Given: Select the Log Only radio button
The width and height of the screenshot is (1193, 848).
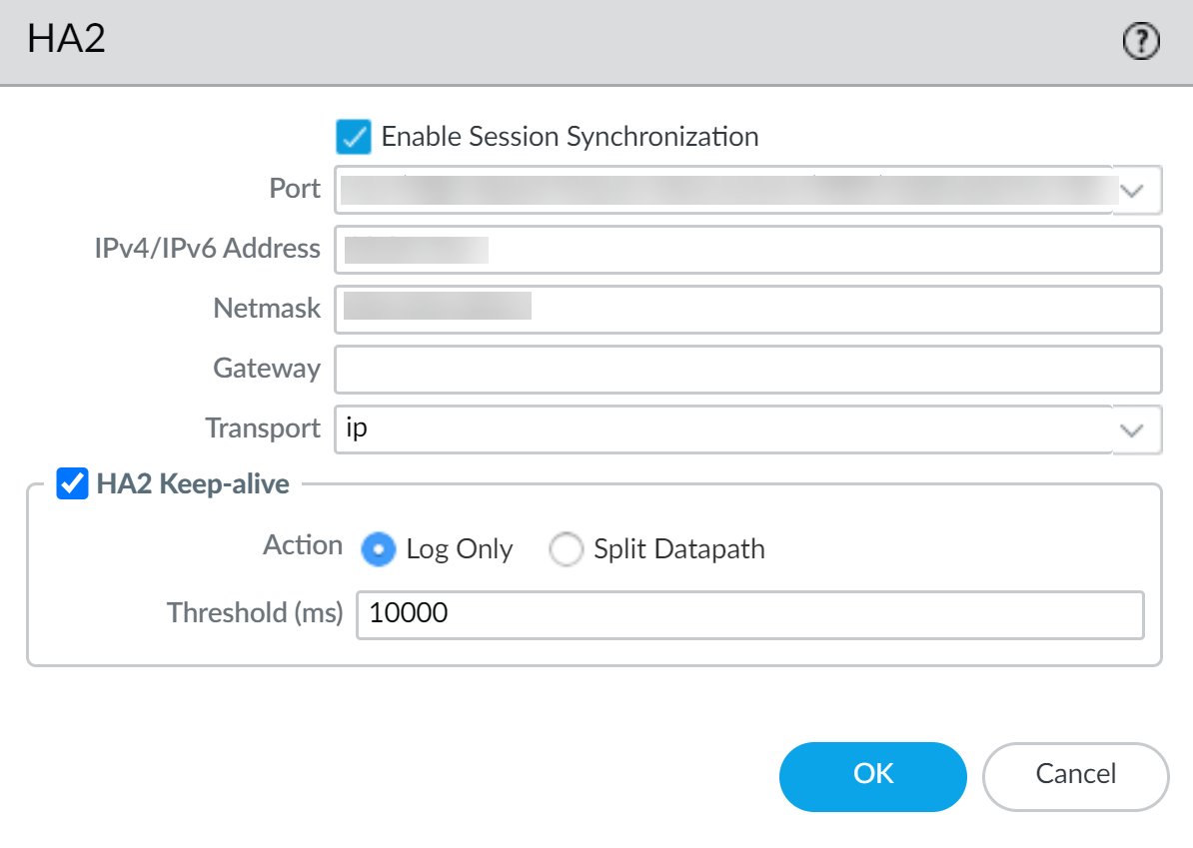Looking at the screenshot, I should pyautogui.click(x=379, y=549).
